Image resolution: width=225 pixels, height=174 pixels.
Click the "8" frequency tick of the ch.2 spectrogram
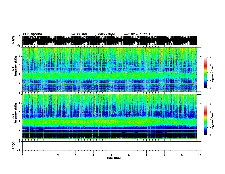[20, 103]
